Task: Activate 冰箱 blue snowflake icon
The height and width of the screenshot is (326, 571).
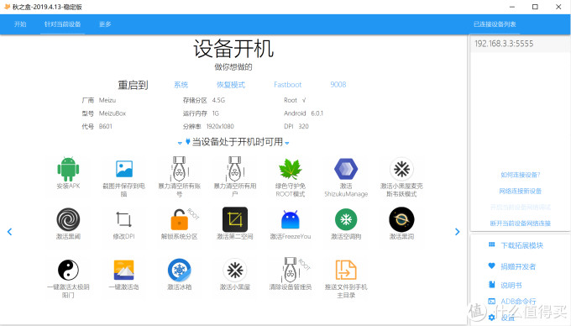Action: pos(180,270)
